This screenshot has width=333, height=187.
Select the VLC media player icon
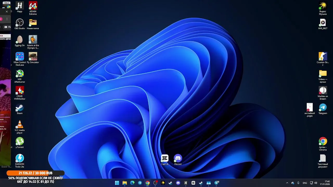point(20,127)
